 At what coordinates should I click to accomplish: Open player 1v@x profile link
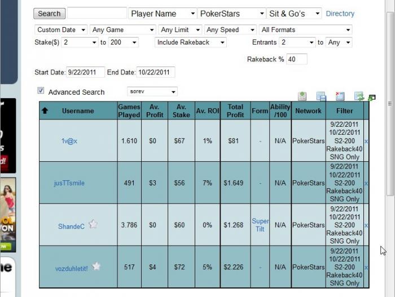(x=69, y=141)
